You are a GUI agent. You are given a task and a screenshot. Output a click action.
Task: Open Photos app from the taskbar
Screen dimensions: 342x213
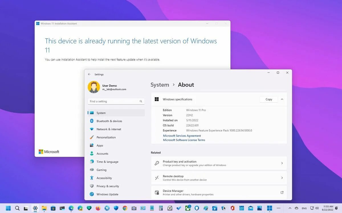(260, 208)
